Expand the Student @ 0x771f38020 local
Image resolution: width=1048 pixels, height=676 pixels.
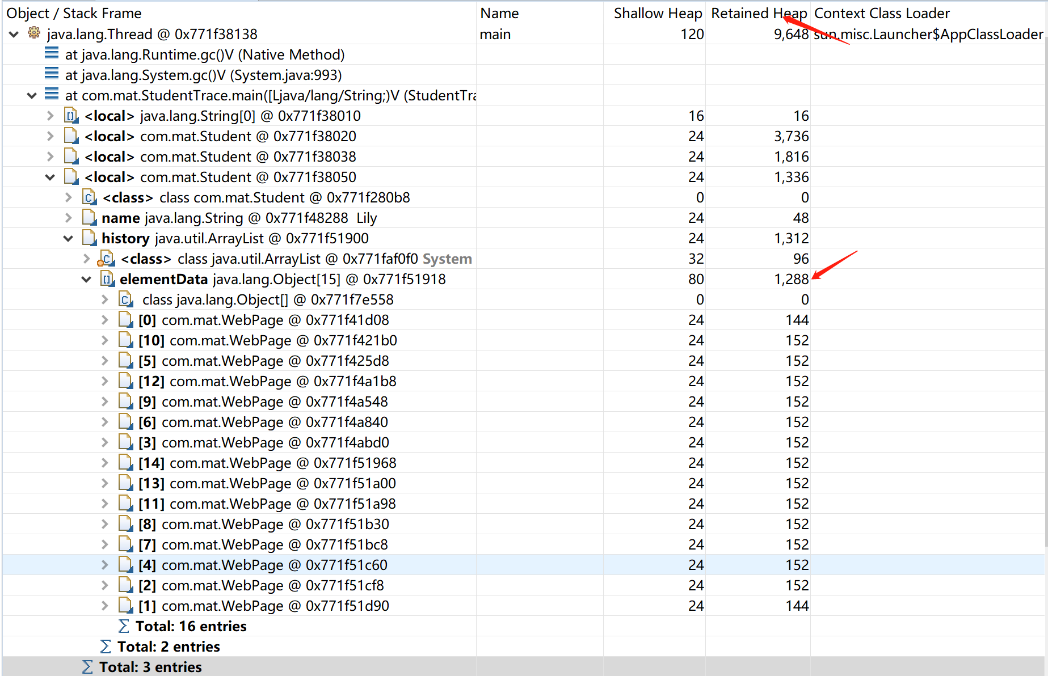(50, 136)
